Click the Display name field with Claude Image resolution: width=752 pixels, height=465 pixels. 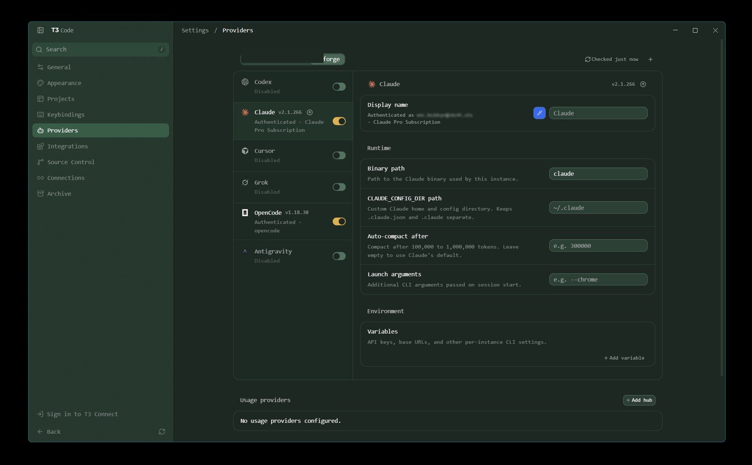598,113
